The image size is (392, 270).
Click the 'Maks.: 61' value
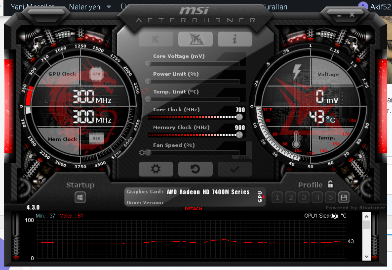tap(71, 216)
